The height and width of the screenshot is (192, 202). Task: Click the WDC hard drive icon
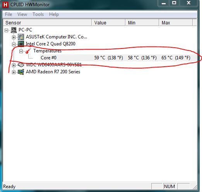21,65
